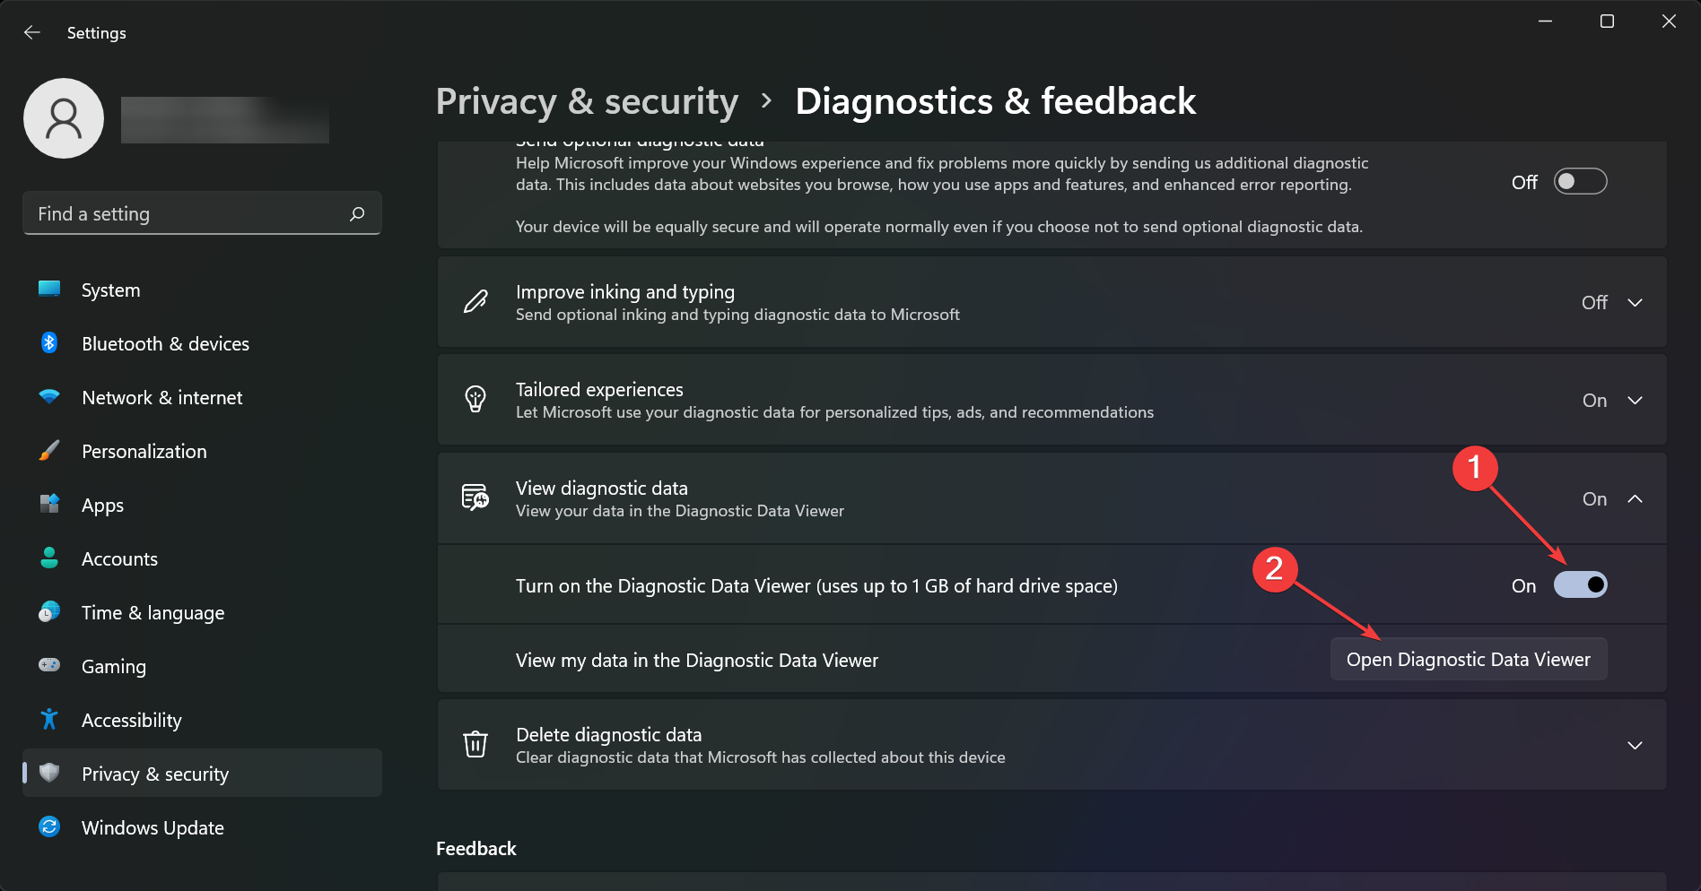Toggle the Diagnostic Data Viewer switch off
Viewport: 1701px width, 891px height.
point(1581,584)
